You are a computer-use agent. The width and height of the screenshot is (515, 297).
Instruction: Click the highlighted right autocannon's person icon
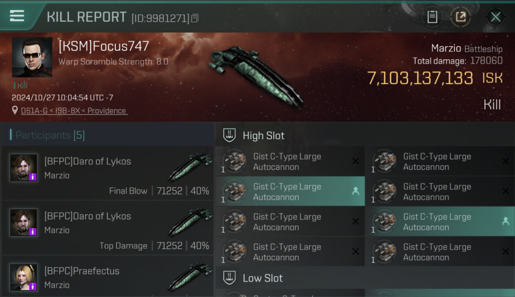pos(505,221)
